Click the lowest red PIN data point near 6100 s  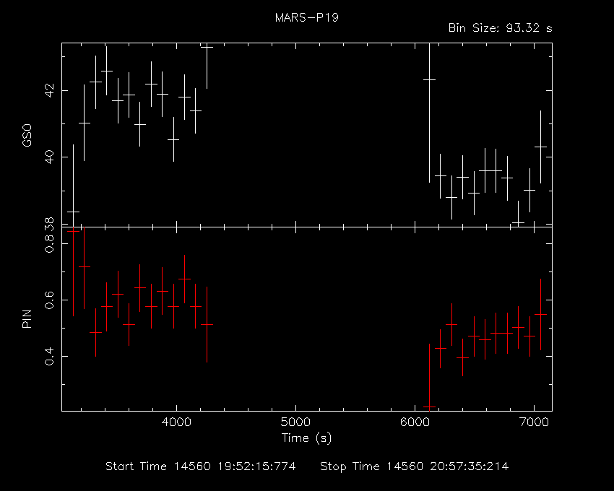pyautogui.click(x=430, y=407)
